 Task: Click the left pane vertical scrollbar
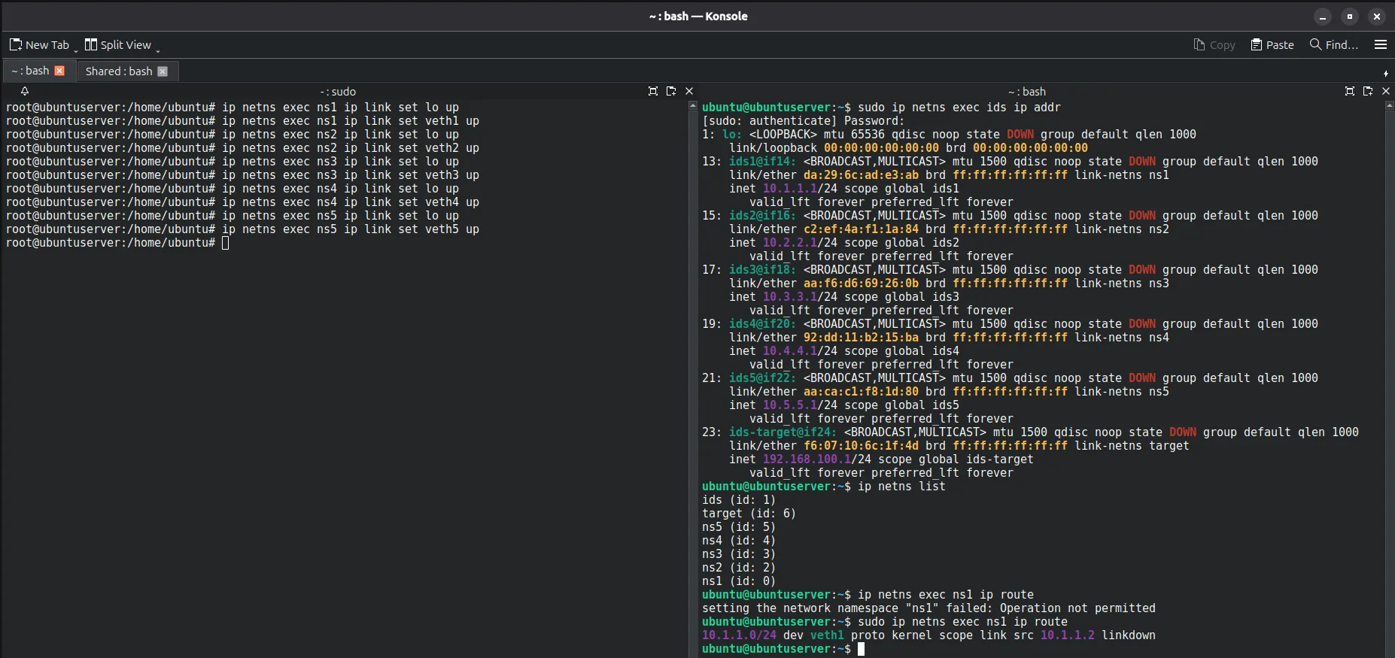click(x=693, y=379)
